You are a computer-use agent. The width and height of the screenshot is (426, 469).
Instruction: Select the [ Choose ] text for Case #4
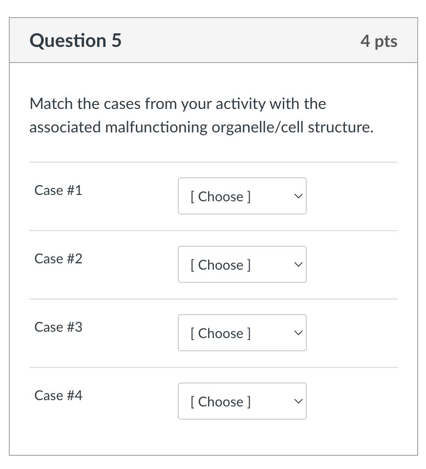point(220,402)
